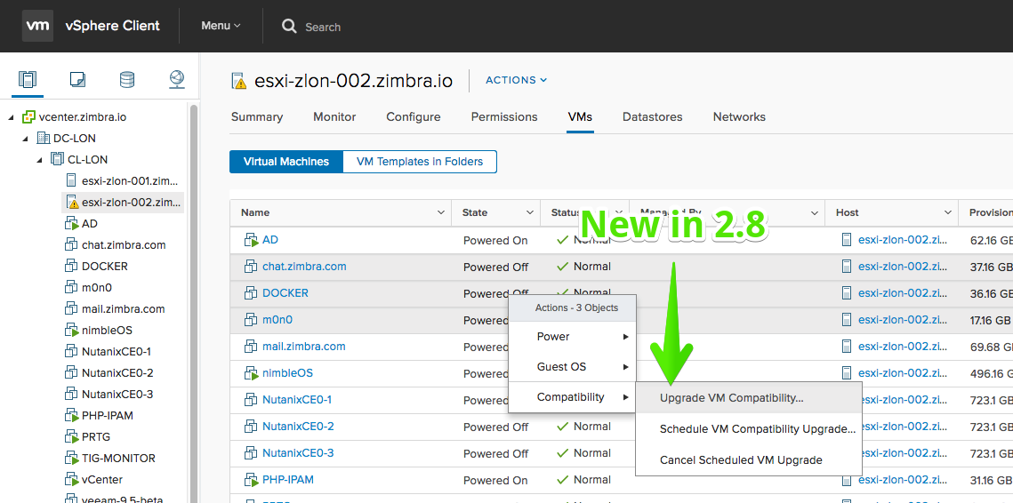Click the DC-LON datacenter icon
Screen dimensions: 1013x503
pyautogui.click(x=44, y=138)
